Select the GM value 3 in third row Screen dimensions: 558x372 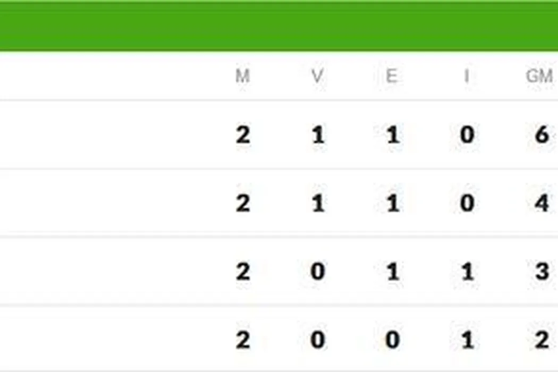[542, 272]
